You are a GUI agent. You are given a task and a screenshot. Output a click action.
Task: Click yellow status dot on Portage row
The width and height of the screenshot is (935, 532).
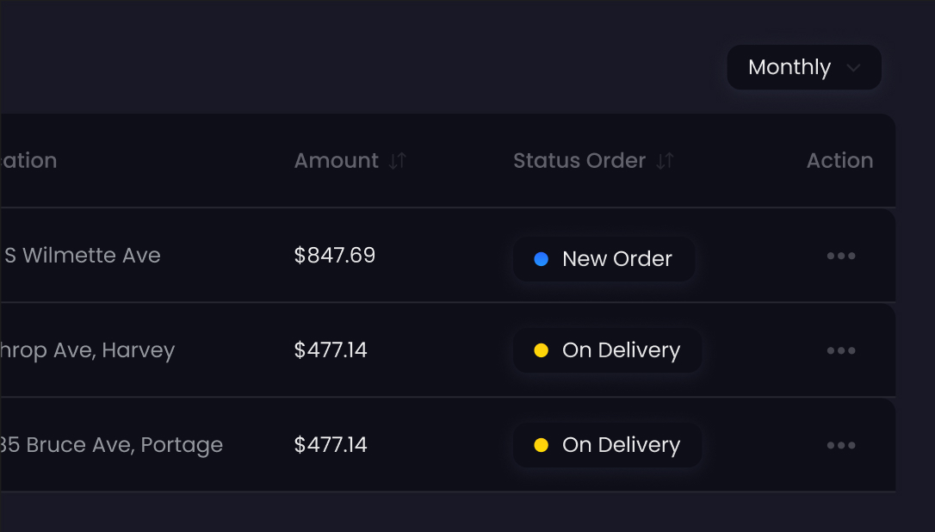(542, 445)
